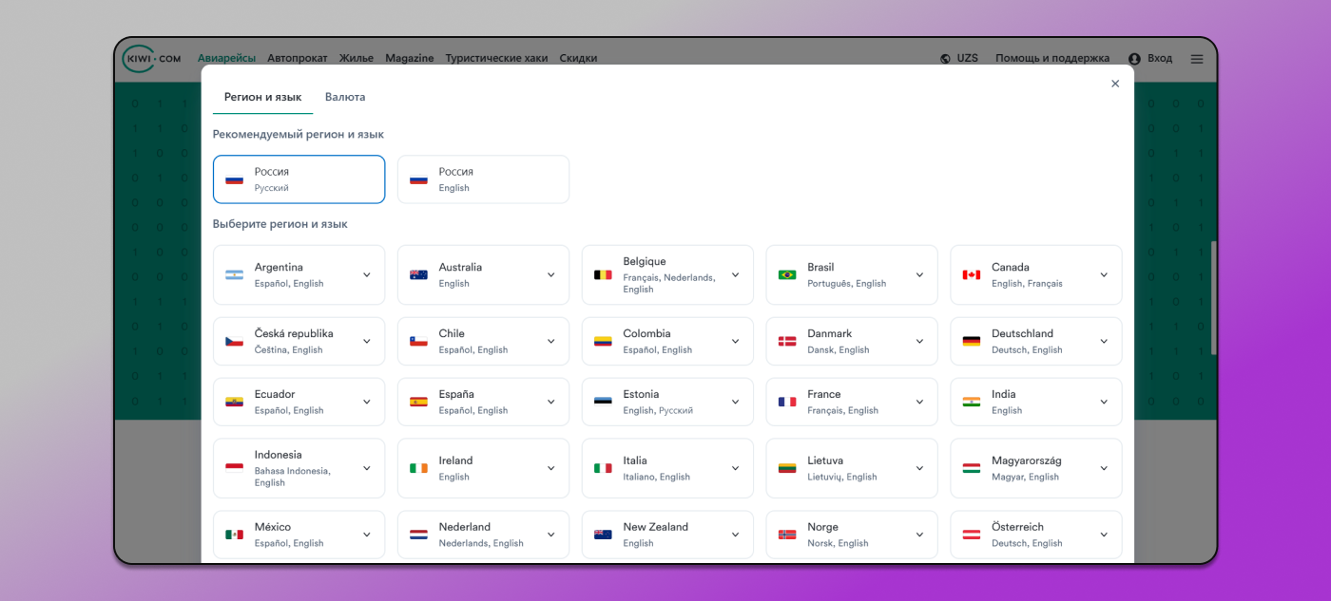Open the Помощь и поддержка link
1331x601 pixels.
(x=1051, y=58)
